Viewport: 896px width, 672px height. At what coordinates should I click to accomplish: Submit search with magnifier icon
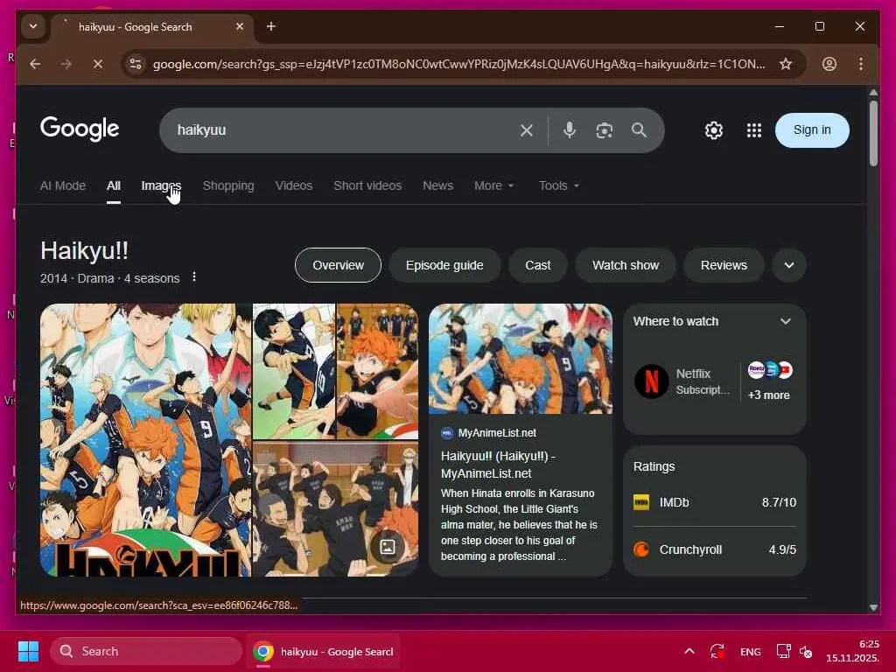pos(639,130)
